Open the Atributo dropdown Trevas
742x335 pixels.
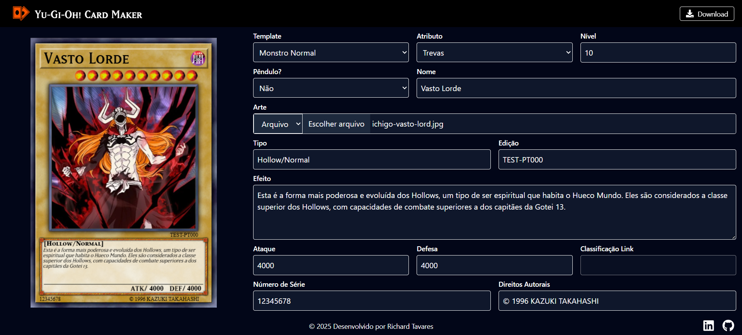pyautogui.click(x=494, y=52)
